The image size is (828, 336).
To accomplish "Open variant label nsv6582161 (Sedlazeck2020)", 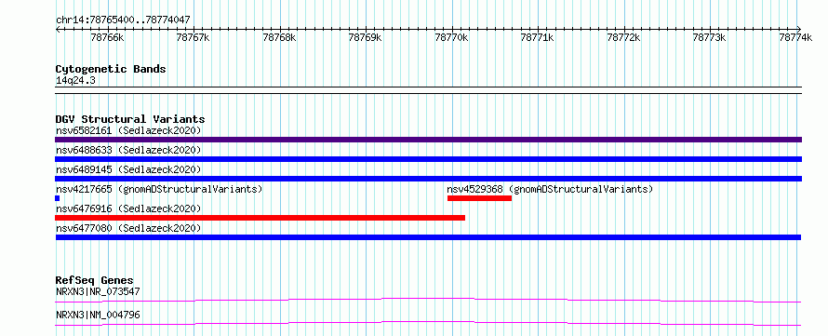I will click(128, 130).
